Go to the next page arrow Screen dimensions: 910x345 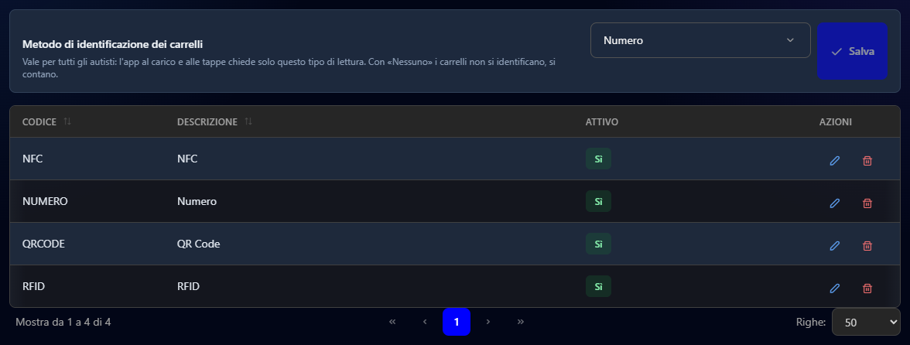point(488,322)
